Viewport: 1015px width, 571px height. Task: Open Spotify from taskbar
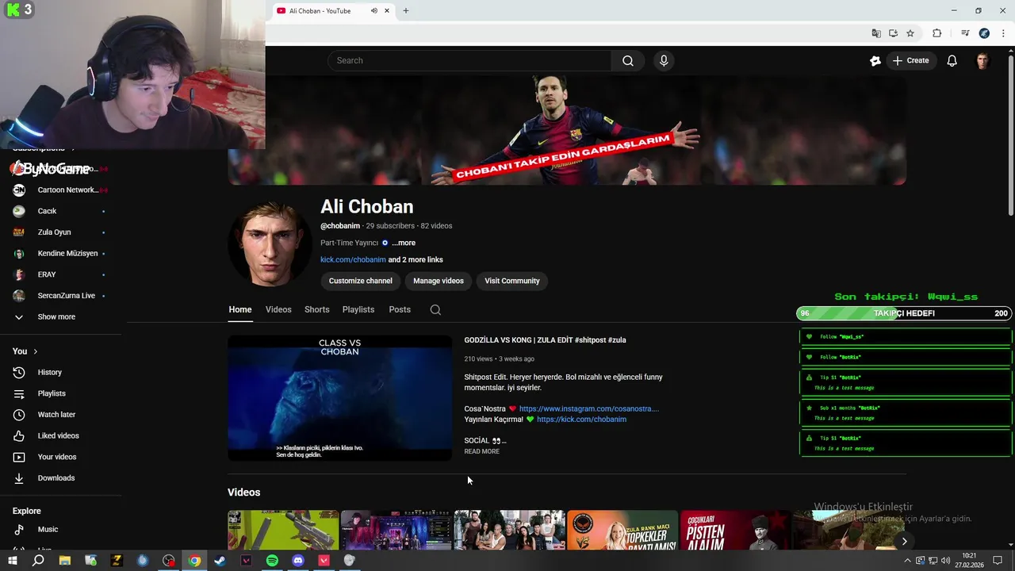[272, 561]
